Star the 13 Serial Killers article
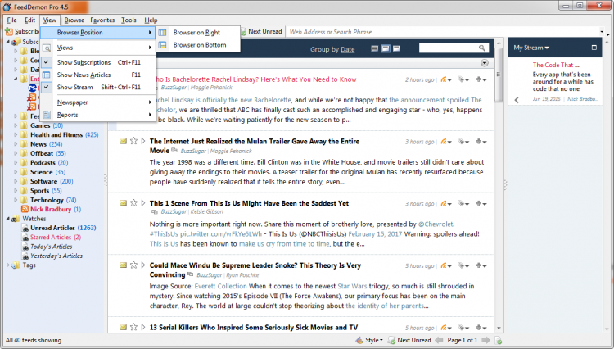 133,327
